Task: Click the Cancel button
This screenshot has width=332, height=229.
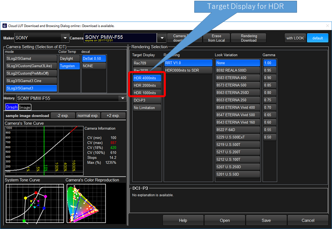Action: [308, 220]
